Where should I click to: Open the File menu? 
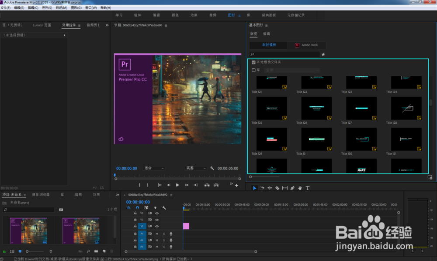pos(5,8)
